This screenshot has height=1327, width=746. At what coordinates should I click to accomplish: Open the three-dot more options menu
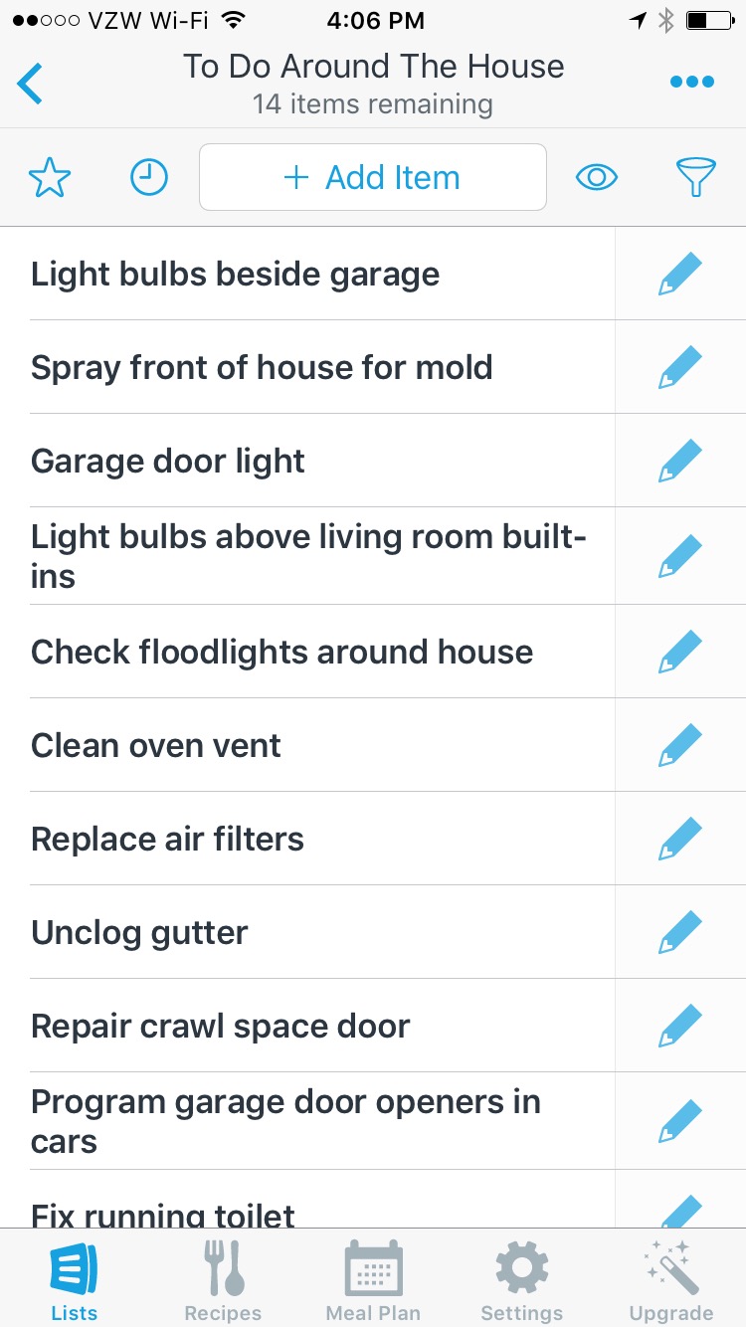[692, 82]
